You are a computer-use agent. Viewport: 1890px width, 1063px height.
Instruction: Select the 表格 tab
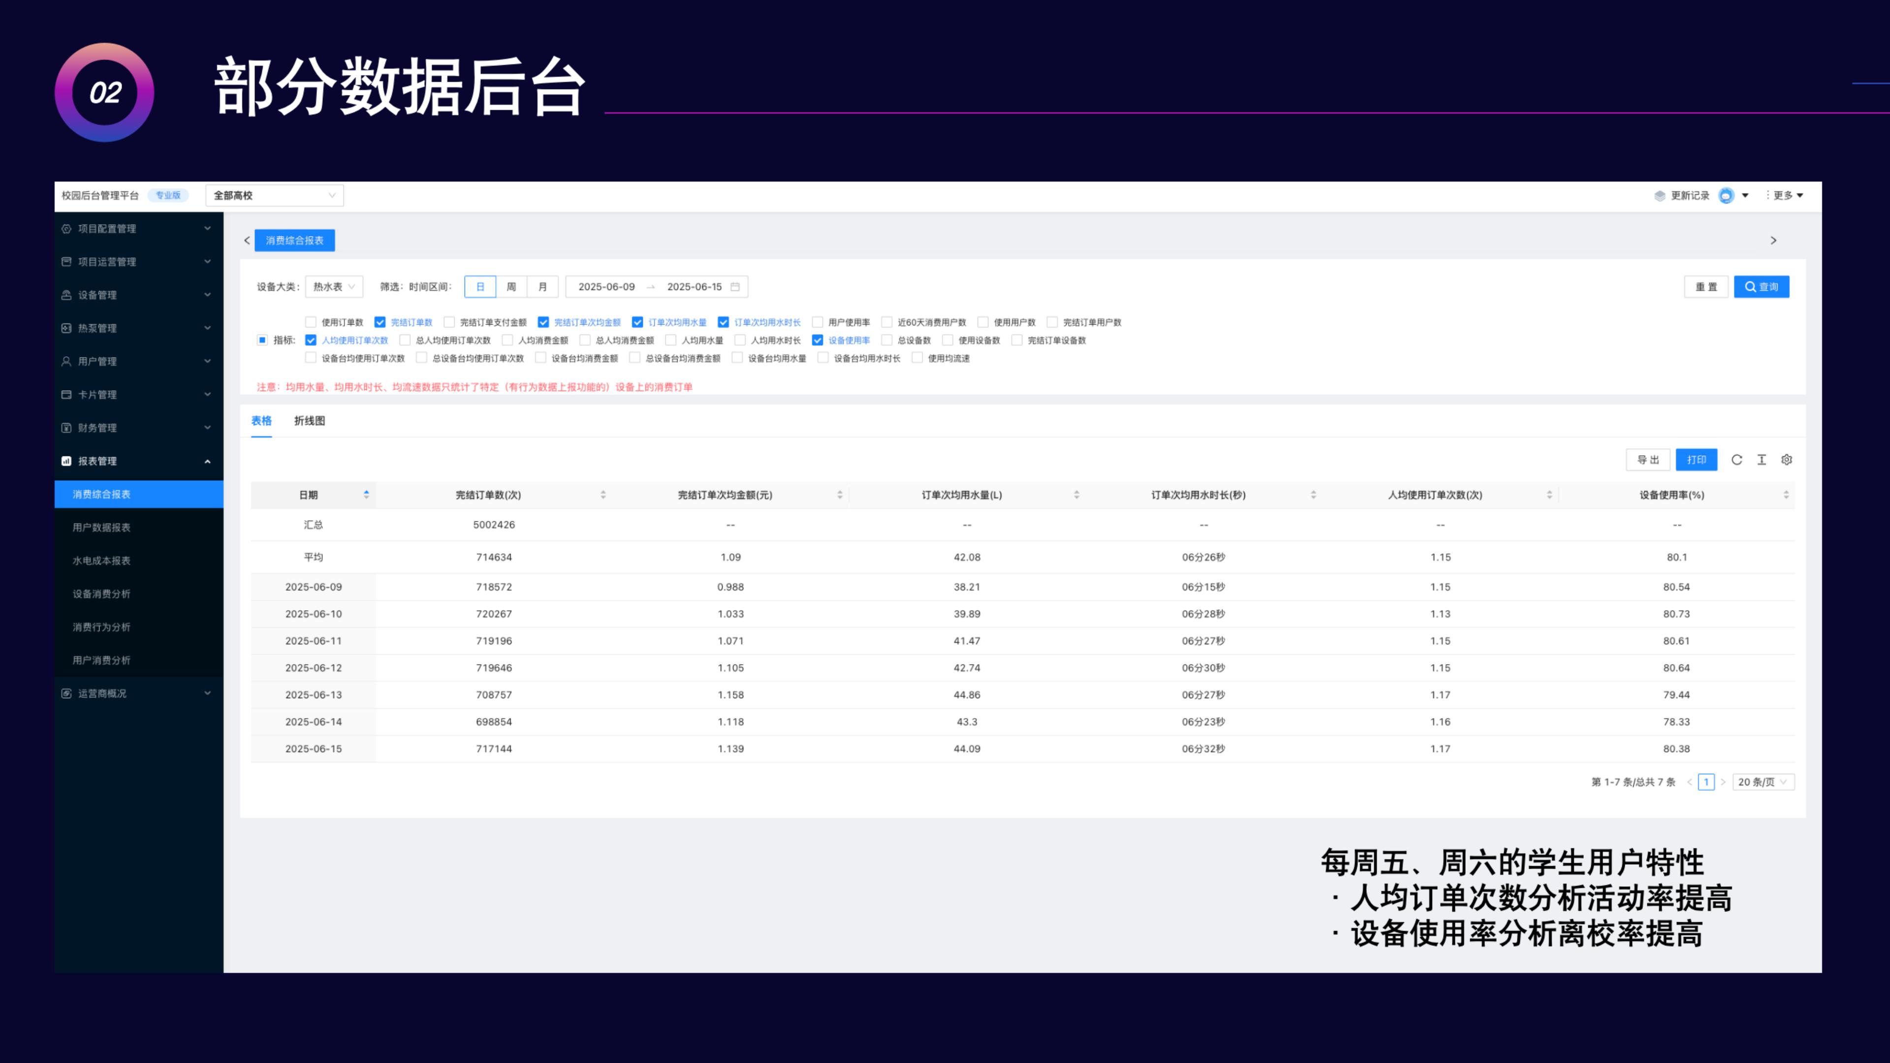click(261, 420)
